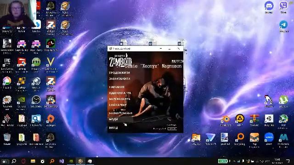Open OBS Studio desktop shortcut
This screenshot has height=165, width=294.
36,101
